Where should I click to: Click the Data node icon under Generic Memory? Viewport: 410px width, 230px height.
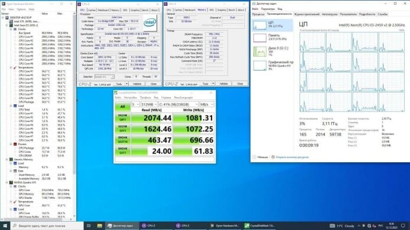(x=15, y=171)
